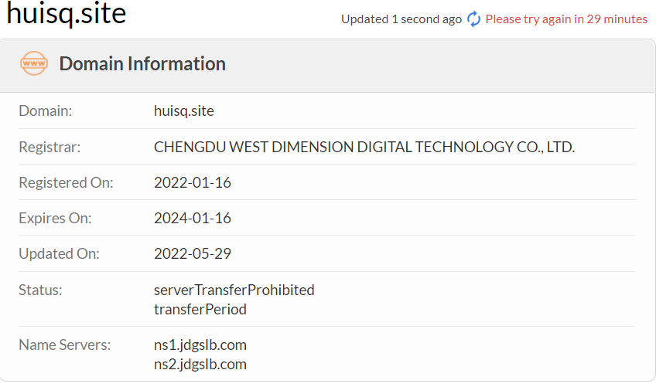Select the Domain Information header
656x387 pixels.
[x=142, y=63]
